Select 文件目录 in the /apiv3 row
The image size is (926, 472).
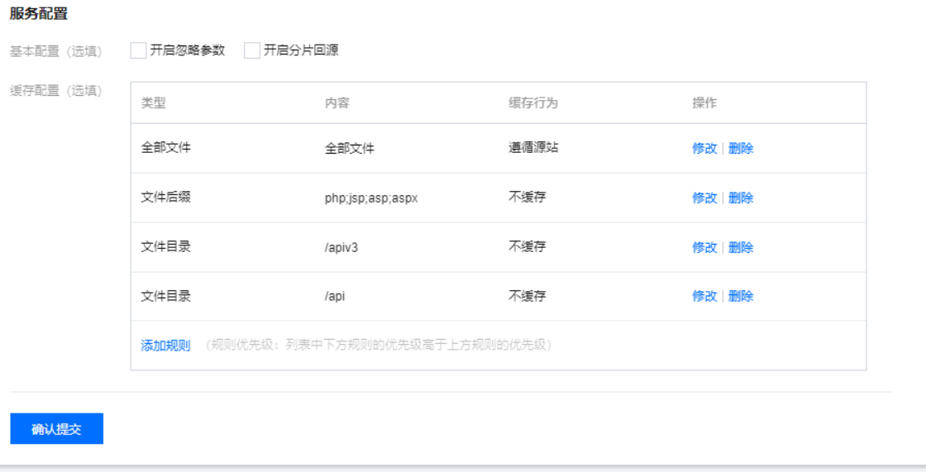165,247
